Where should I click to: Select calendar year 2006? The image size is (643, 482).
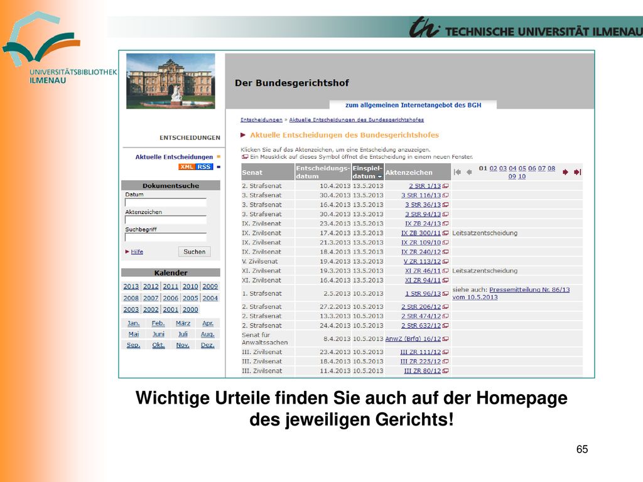click(x=171, y=298)
